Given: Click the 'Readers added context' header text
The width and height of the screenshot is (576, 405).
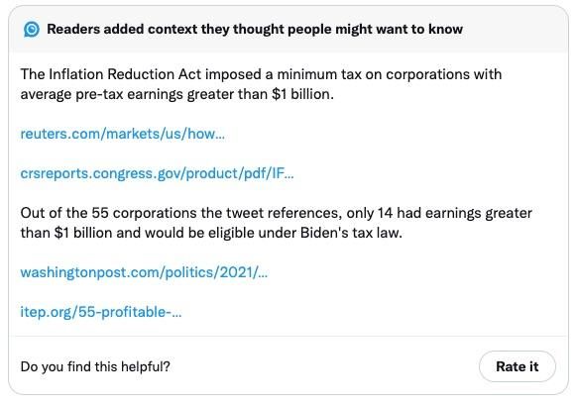Looking at the screenshot, I should 255,29.
